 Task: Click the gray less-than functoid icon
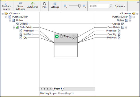[x=61, y=36]
